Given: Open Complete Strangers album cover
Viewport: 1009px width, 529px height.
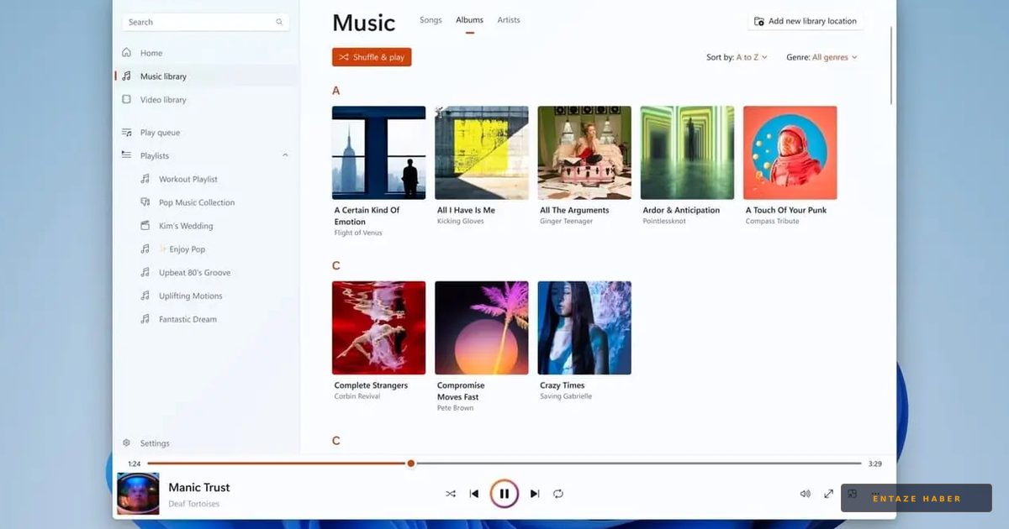Looking at the screenshot, I should (x=379, y=328).
